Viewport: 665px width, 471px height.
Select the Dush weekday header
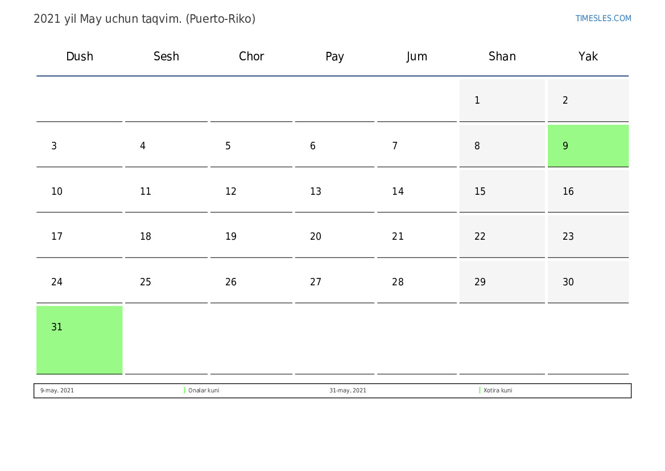click(79, 56)
